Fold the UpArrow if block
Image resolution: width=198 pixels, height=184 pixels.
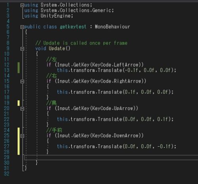(x=22, y=108)
